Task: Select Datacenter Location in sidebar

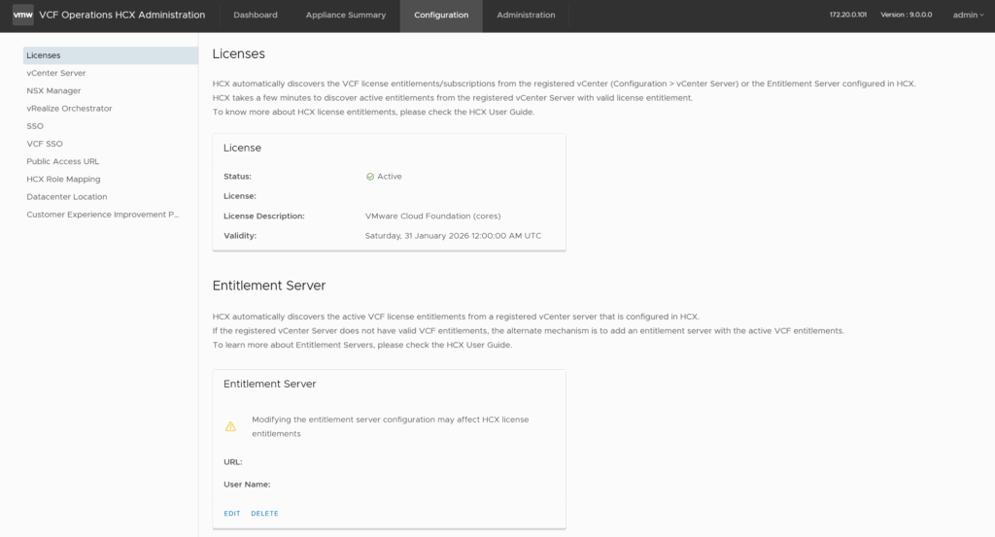Action: pyautogui.click(x=67, y=197)
